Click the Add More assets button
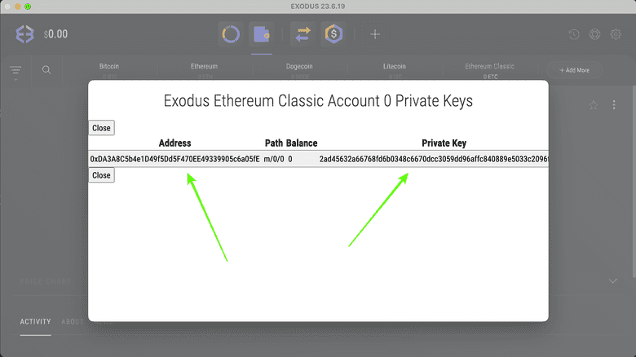This screenshot has height=357, width=636. click(574, 70)
